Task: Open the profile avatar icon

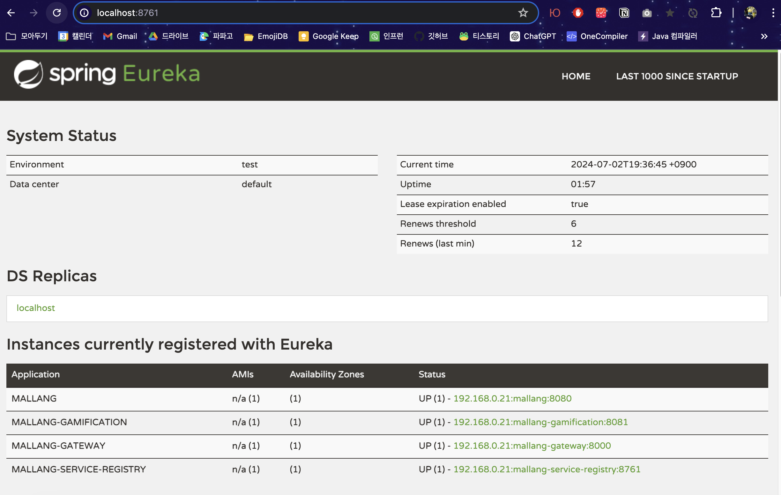Action: 750,13
